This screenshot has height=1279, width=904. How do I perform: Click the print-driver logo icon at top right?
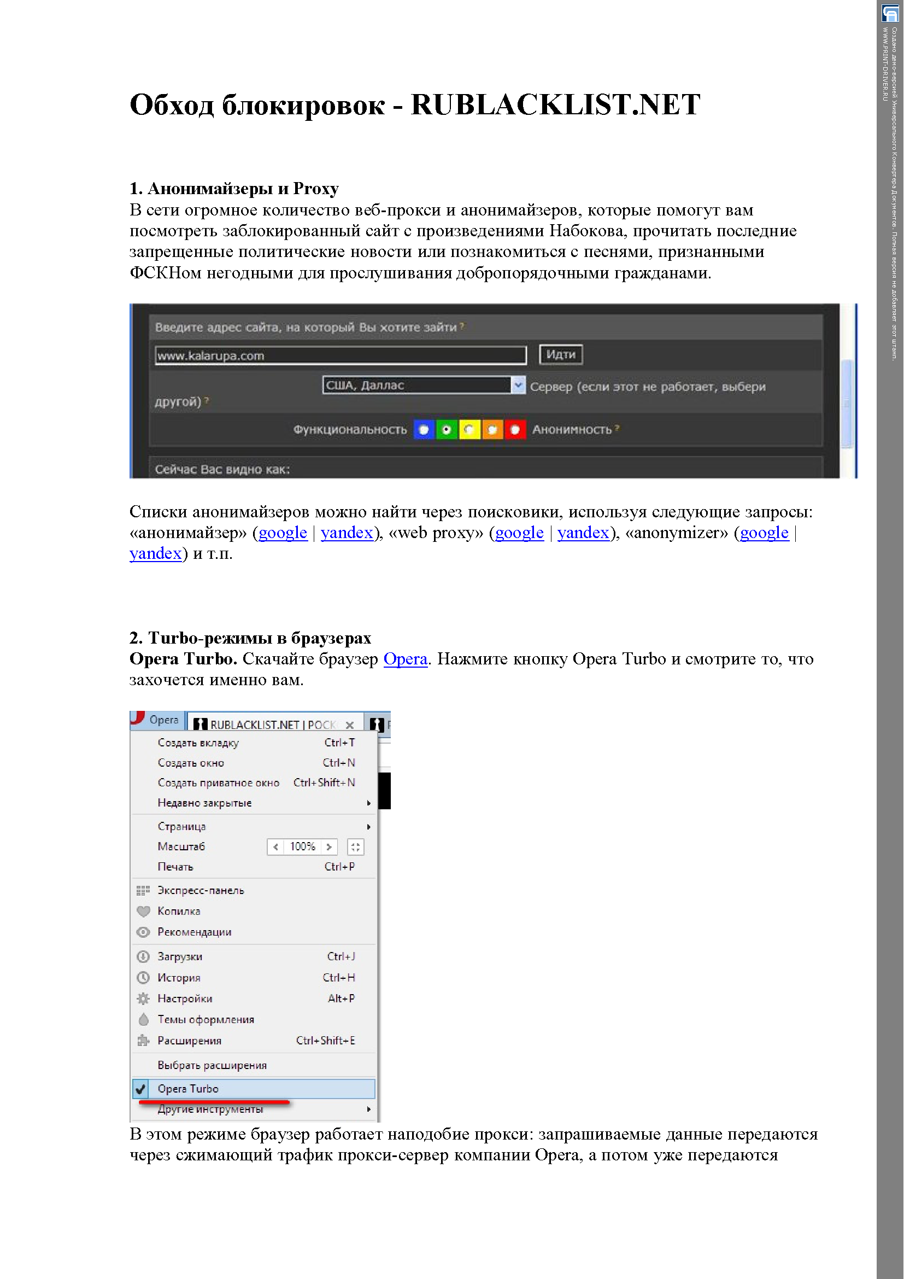890,12
